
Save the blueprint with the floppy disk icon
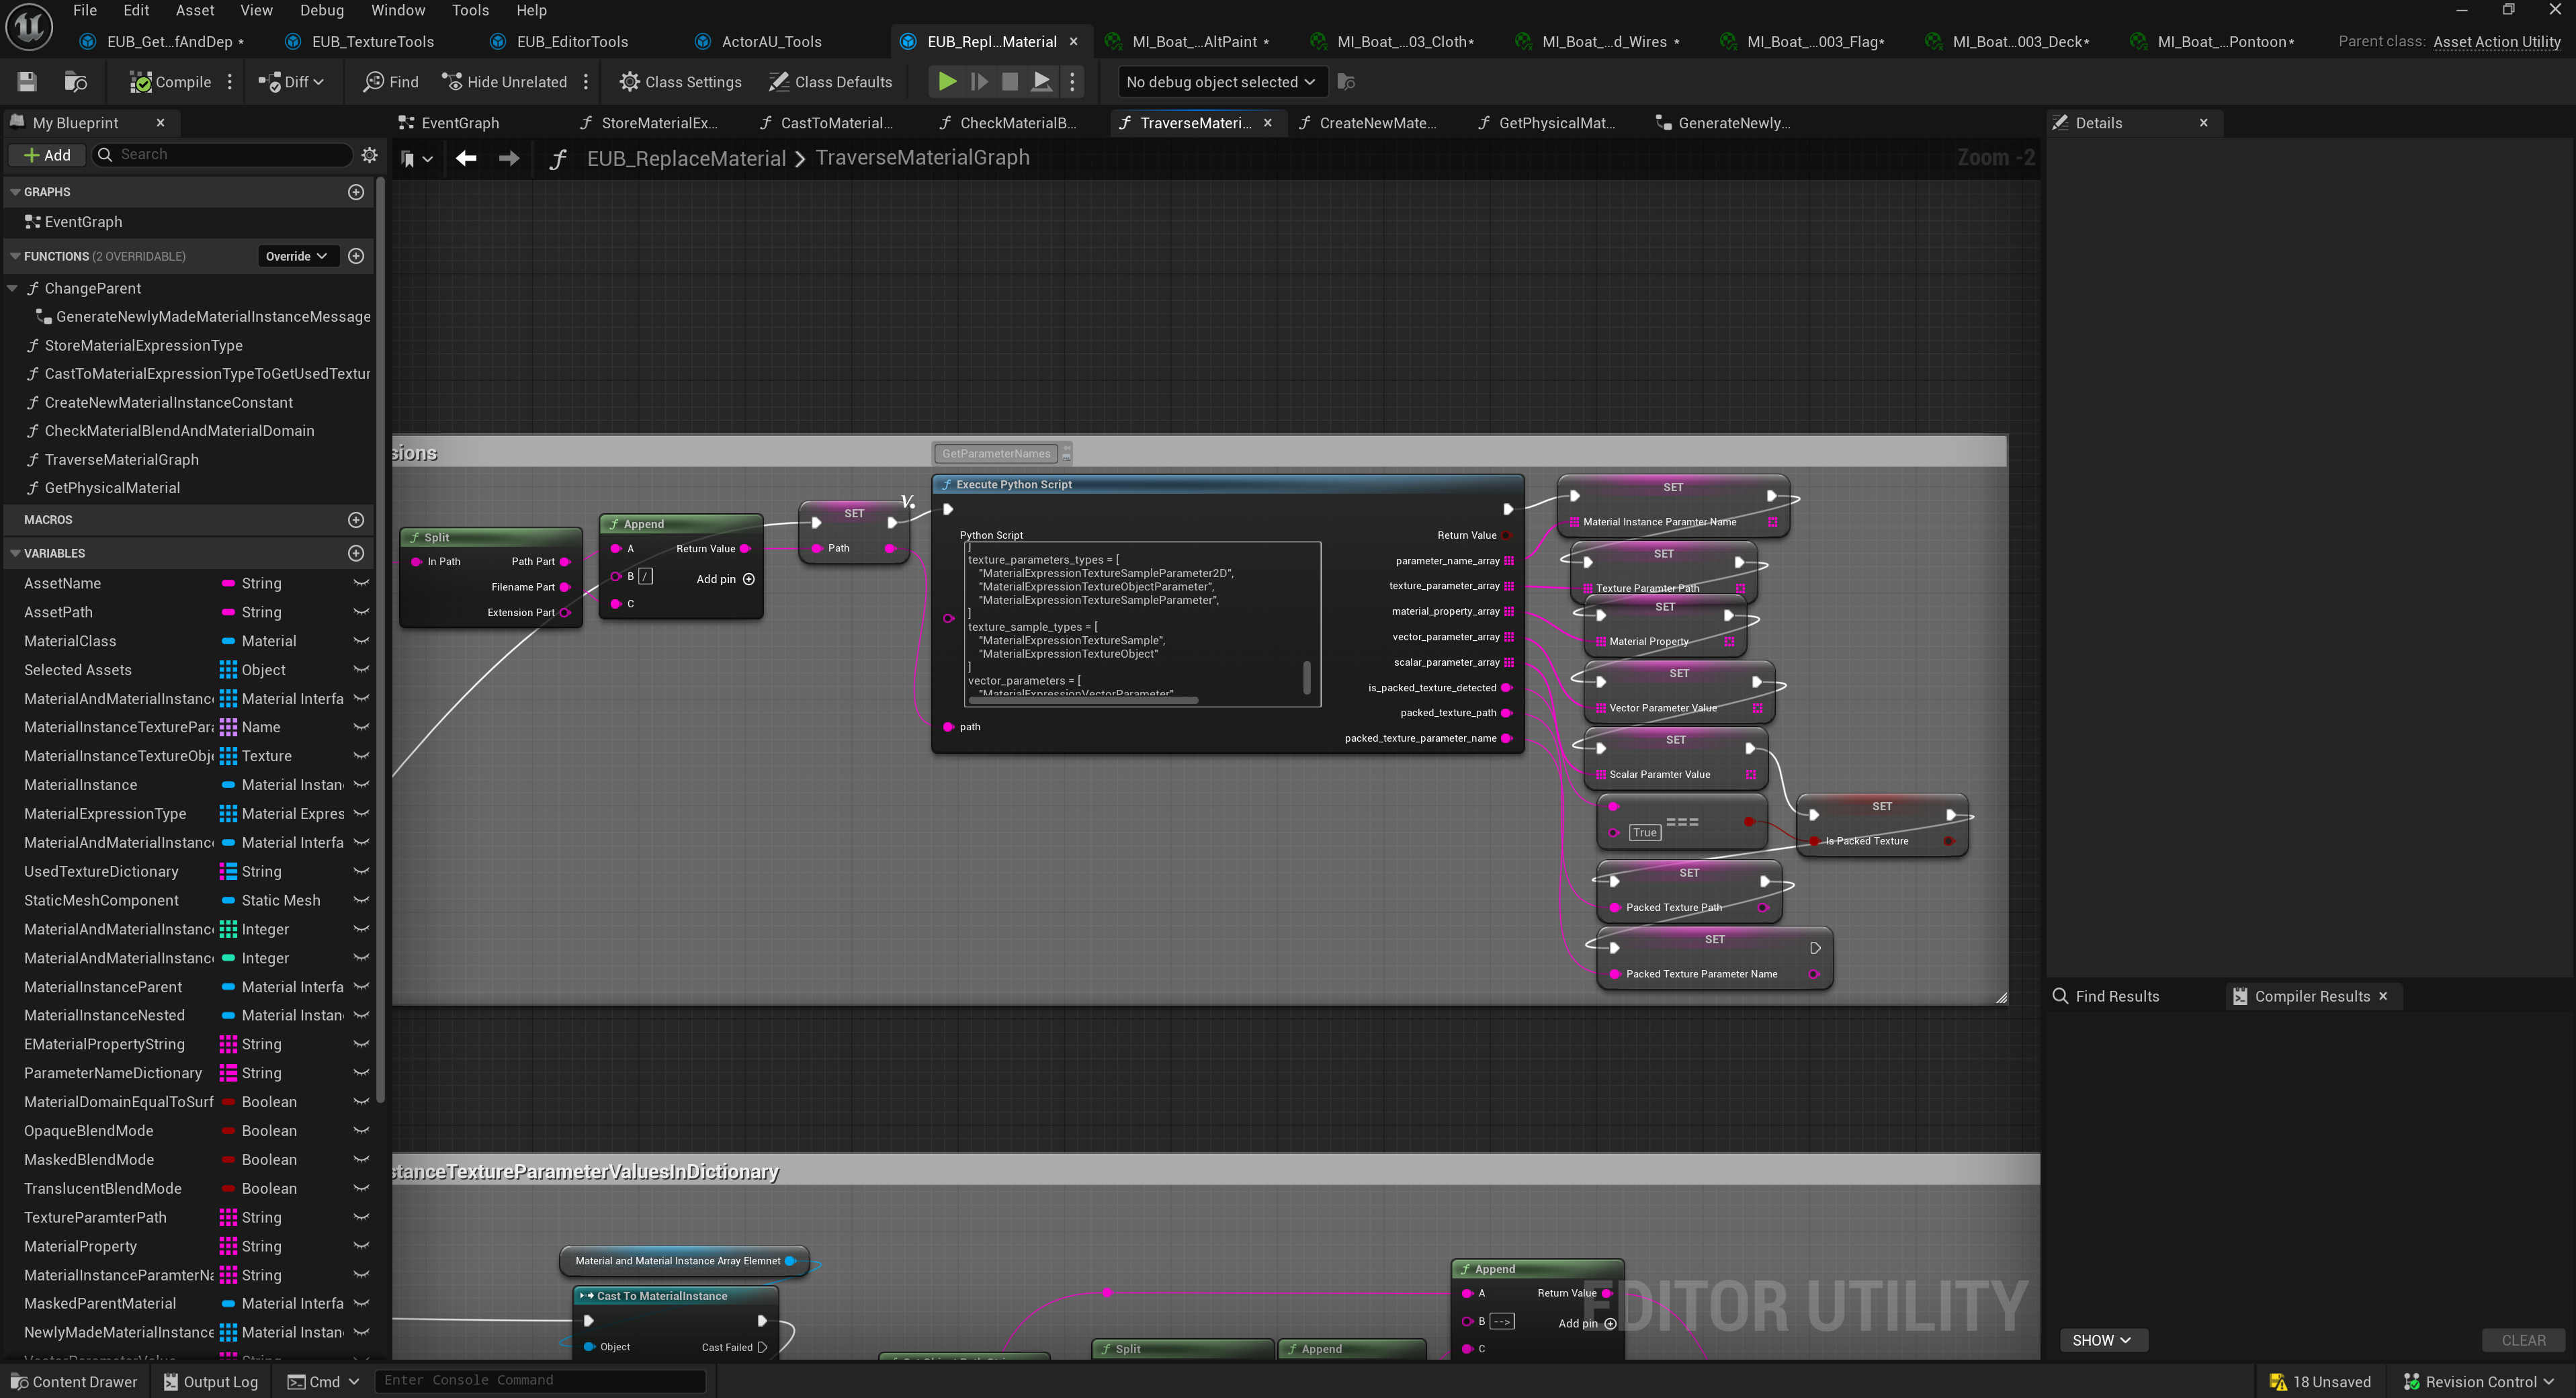click(27, 82)
